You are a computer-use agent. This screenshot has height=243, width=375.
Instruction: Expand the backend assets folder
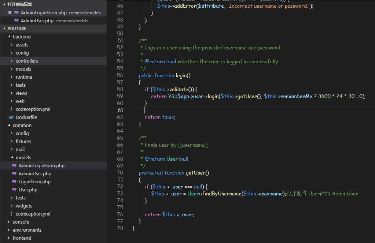11,45
